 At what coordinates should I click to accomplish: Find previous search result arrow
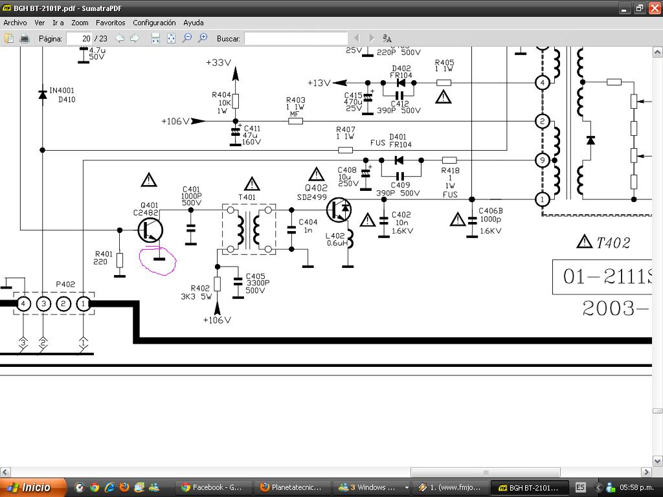357,38
